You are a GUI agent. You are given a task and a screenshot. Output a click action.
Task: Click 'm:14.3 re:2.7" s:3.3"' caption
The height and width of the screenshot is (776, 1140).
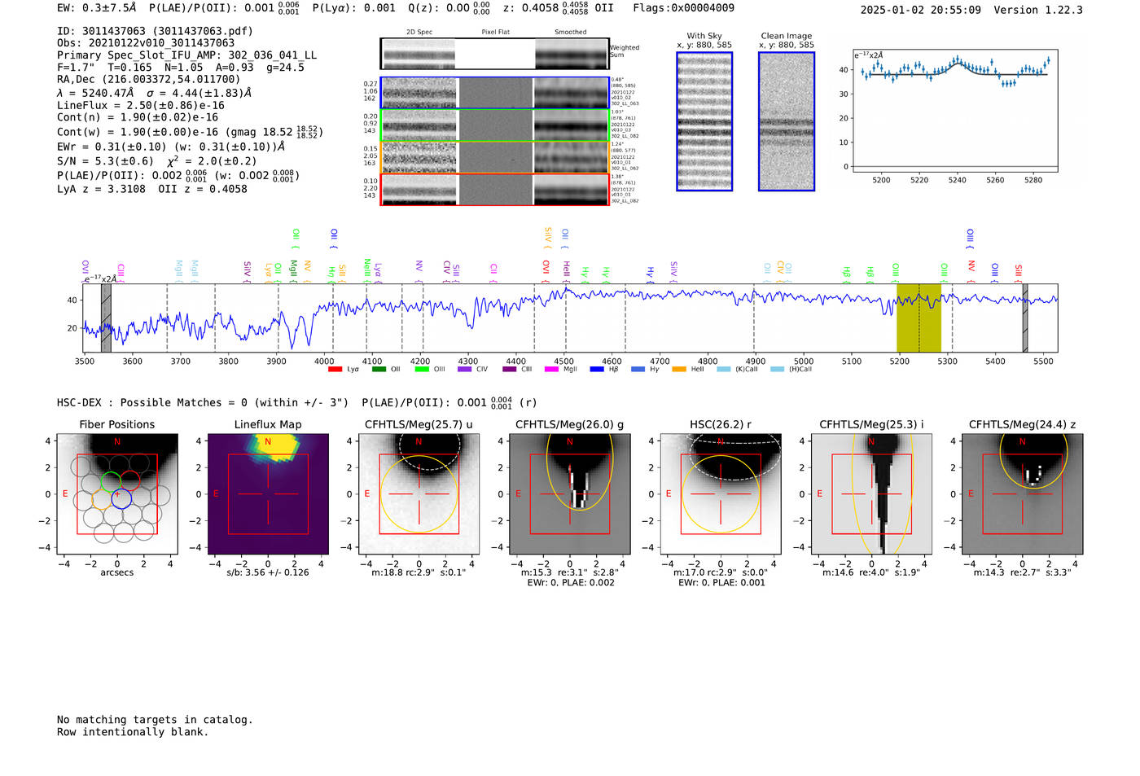pos(1022,572)
